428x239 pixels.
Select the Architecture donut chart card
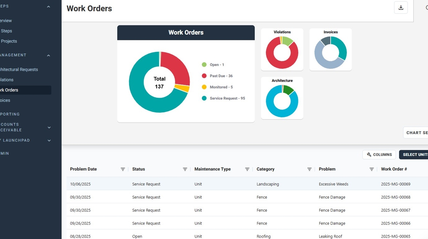coord(282,98)
